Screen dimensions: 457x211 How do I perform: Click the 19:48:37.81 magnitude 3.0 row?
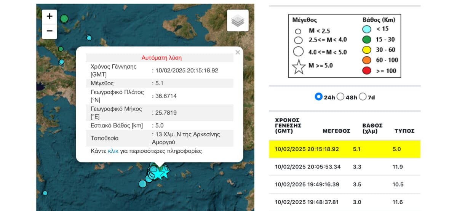click(x=345, y=202)
